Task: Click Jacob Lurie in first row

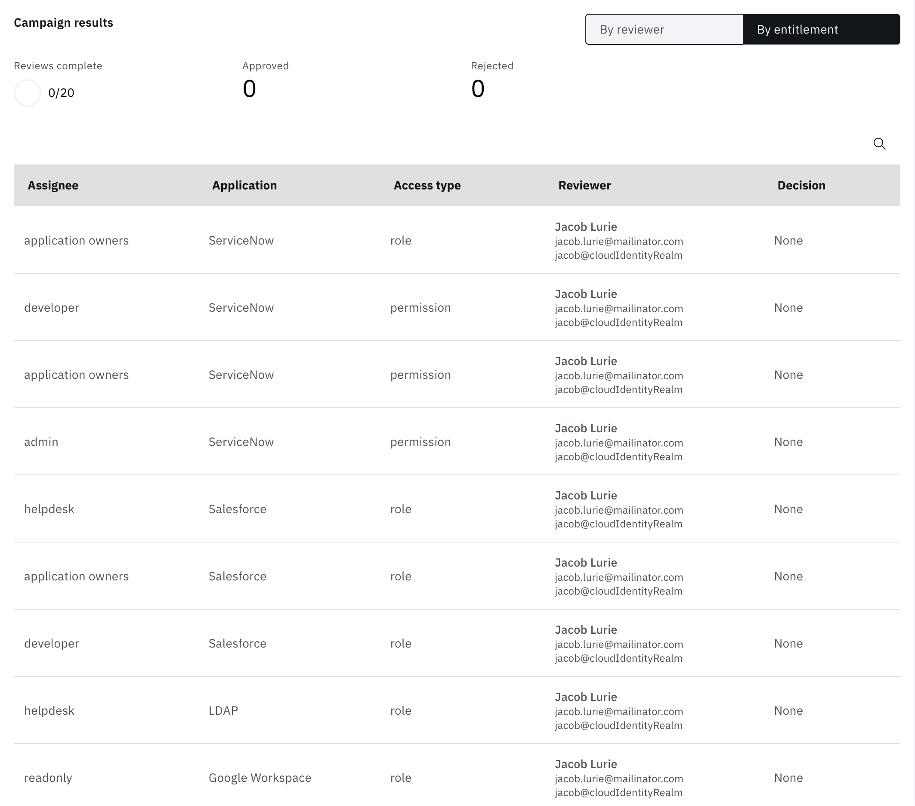Action: point(585,227)
